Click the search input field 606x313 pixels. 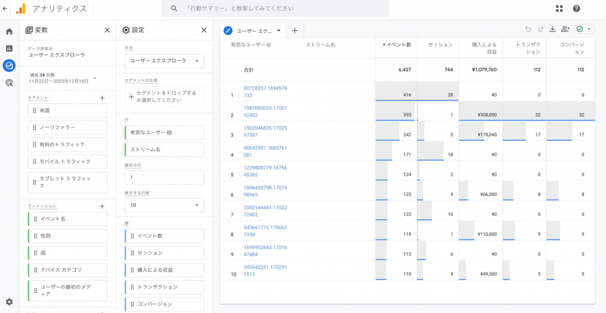275,8
